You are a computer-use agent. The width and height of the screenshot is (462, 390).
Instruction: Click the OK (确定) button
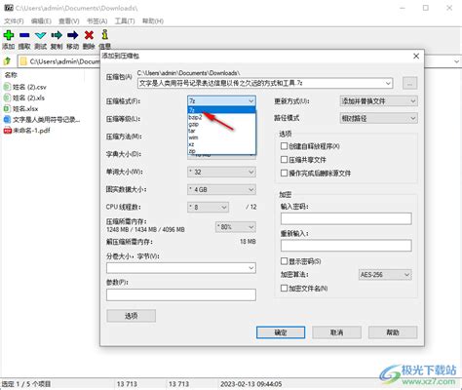tap(281, 332)
